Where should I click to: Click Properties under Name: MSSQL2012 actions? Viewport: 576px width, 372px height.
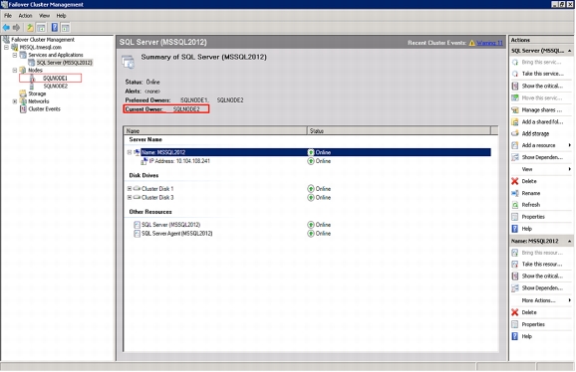click(x=533, y=324)
